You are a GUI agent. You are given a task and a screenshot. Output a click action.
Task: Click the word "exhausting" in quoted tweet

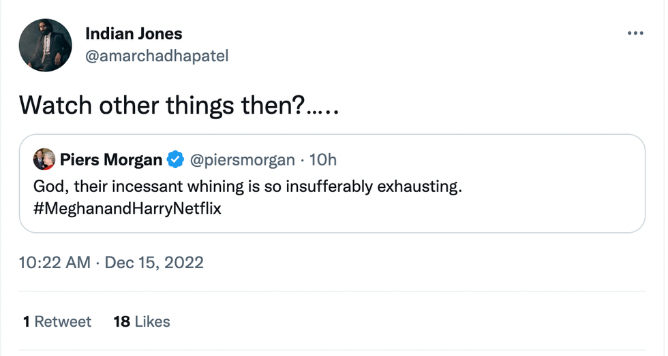[421, 186]
